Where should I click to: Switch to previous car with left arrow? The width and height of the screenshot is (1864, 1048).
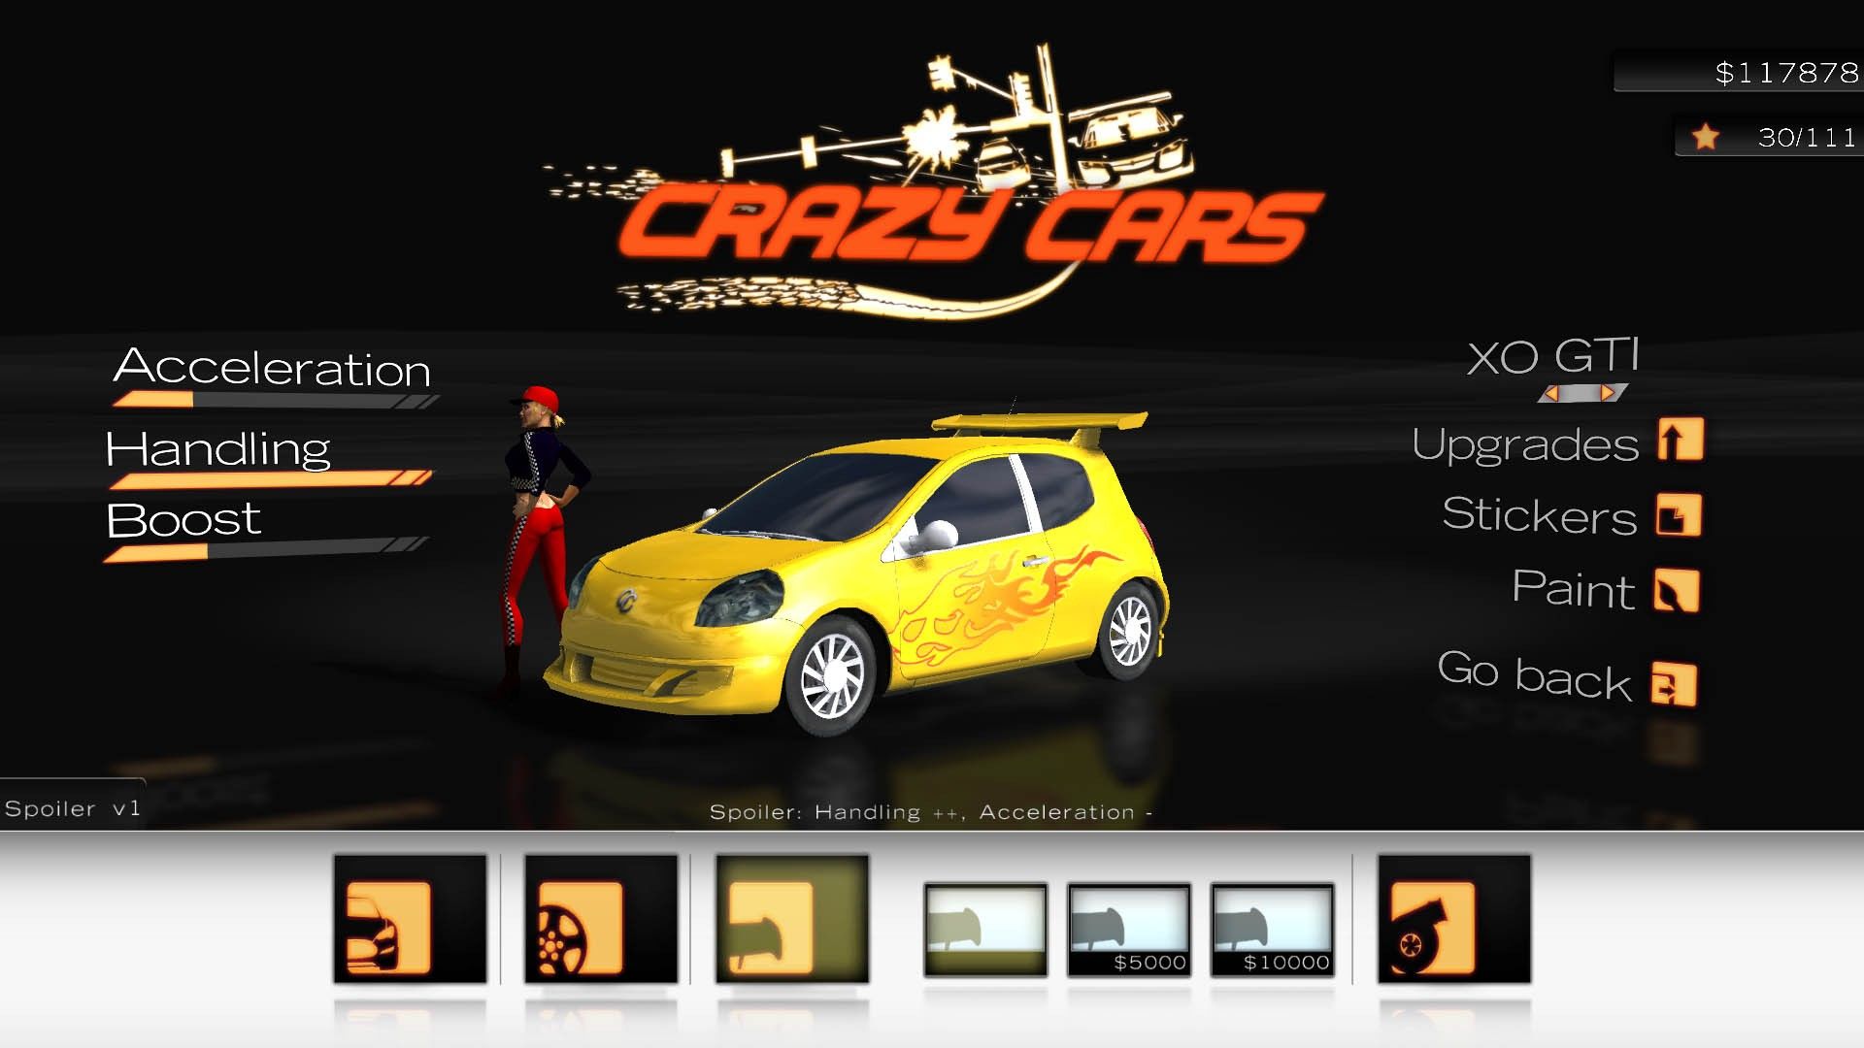(1551, 393)
